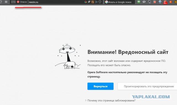Click the leaf extension icon in address bar
Viewport: 177px width, 105px height.
[x=89, y=2]
